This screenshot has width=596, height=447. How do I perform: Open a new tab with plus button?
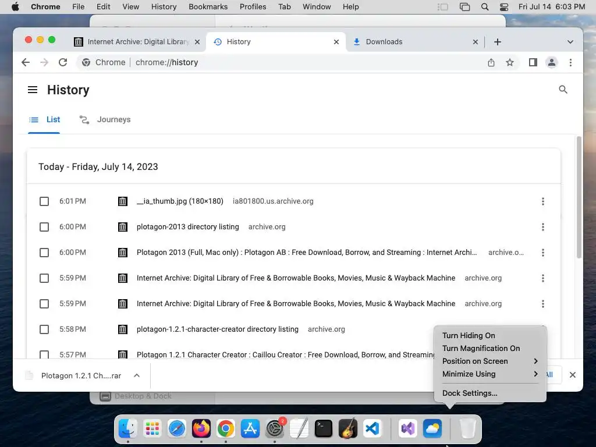[x=498, y=42]
